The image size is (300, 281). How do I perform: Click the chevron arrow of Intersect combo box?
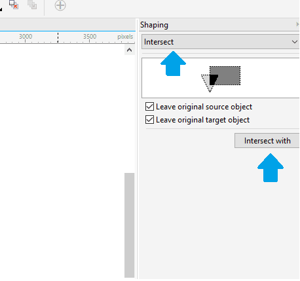tap(295, 42)
